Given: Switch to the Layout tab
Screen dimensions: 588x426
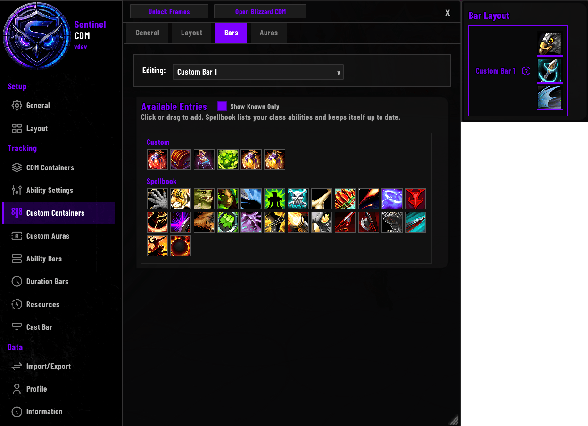Looking at the screenshot, I should pyautogui.click(x=191, y=33).
